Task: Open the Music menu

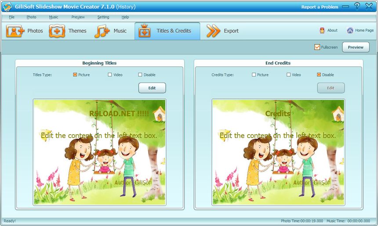Action: (x=54, y=17)
